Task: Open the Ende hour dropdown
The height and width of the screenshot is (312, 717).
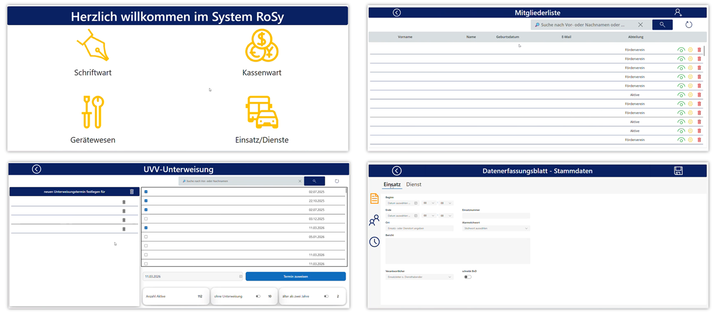Action: coord(429,216)
